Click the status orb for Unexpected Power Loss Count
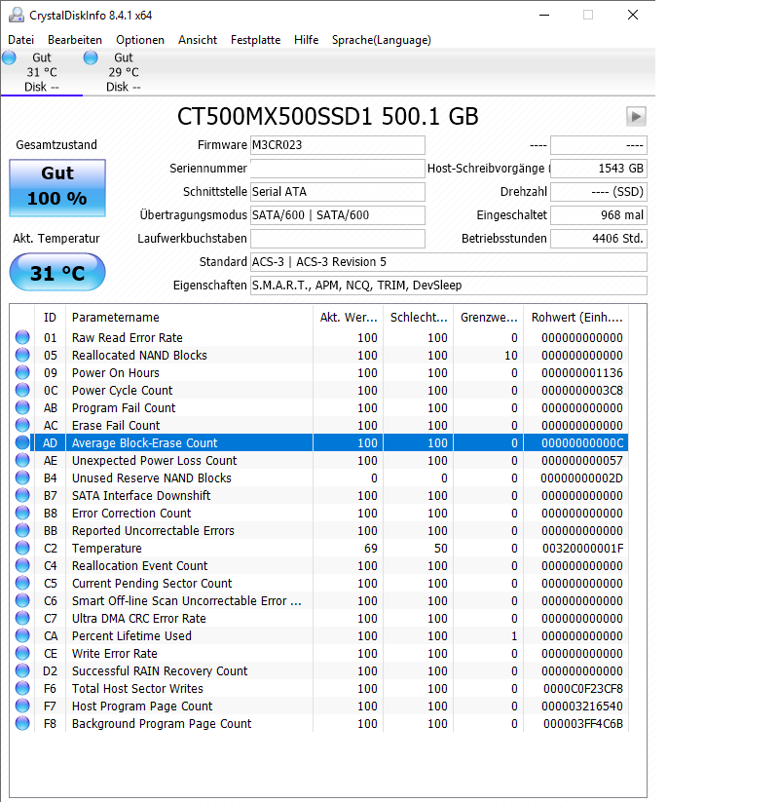The width and height of the screenshot is (779, 802). (x=22, y=460)
